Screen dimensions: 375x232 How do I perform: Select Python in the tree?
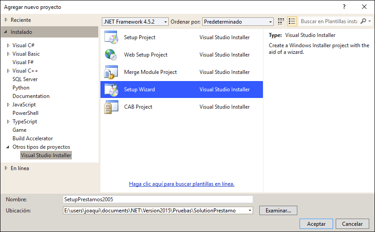(x=21, y=88)
